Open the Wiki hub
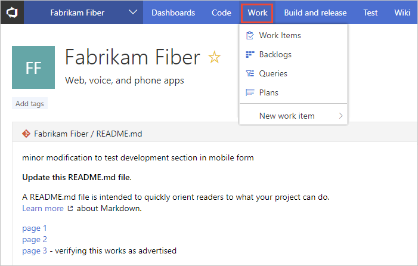This screenshot has width=418, height=266. coord(402,13)
